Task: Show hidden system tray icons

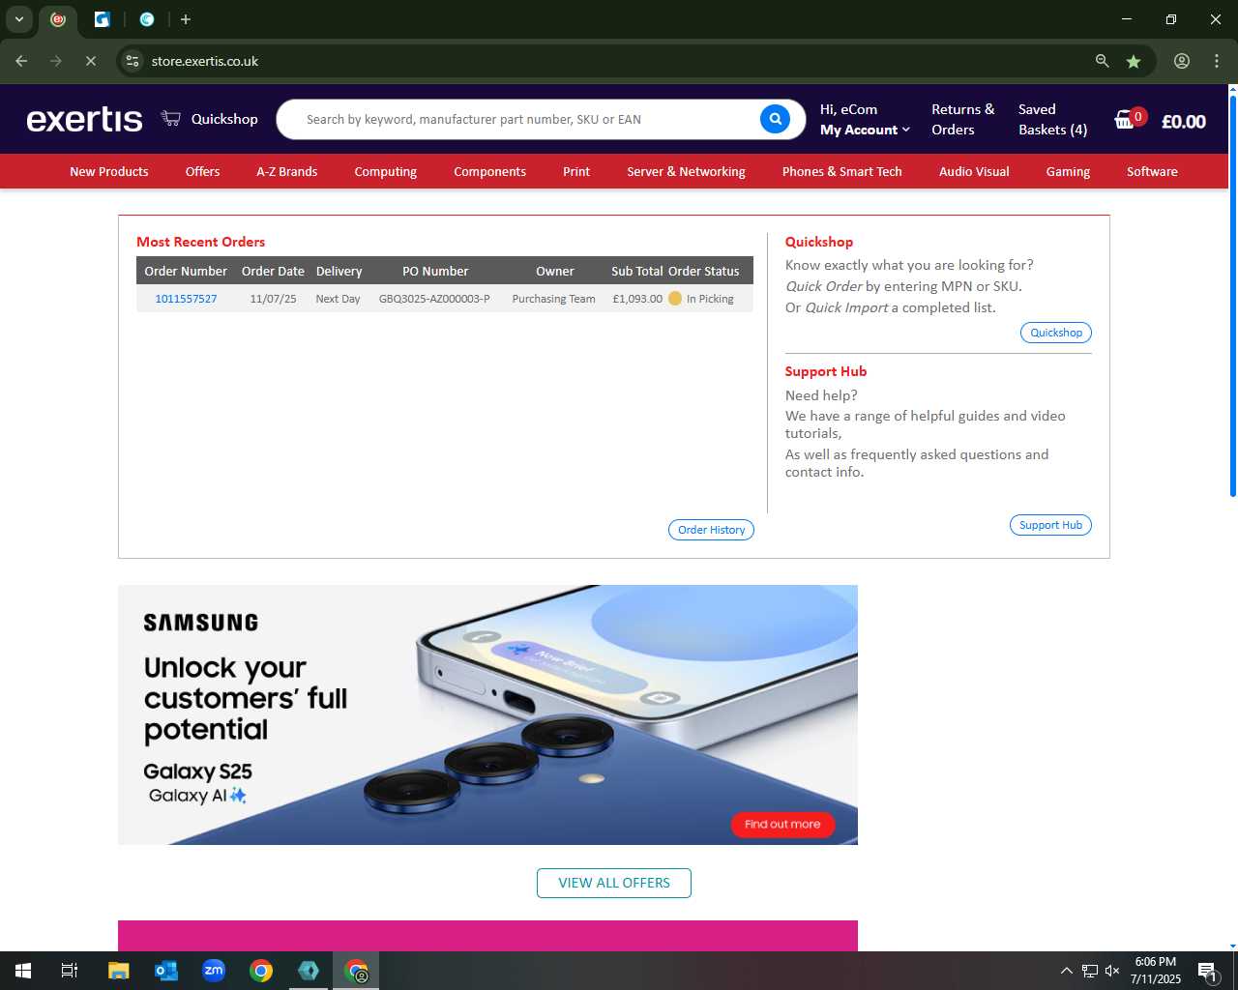Action: point(1067,971)
